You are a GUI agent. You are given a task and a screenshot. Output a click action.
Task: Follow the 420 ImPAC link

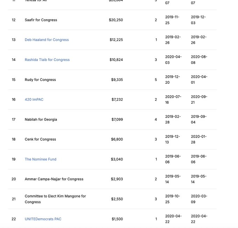click(34, 99)
